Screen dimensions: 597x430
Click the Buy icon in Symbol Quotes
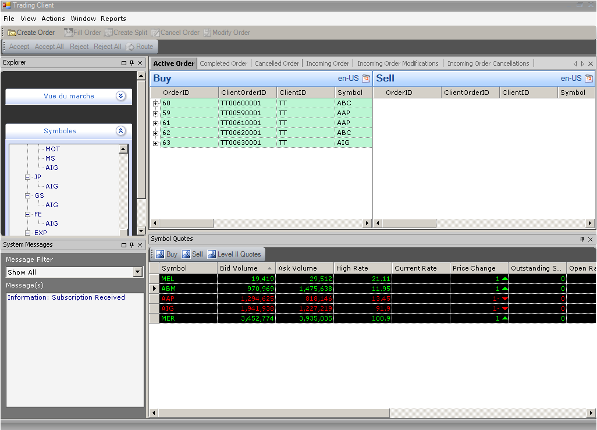(x=159, y=254)
